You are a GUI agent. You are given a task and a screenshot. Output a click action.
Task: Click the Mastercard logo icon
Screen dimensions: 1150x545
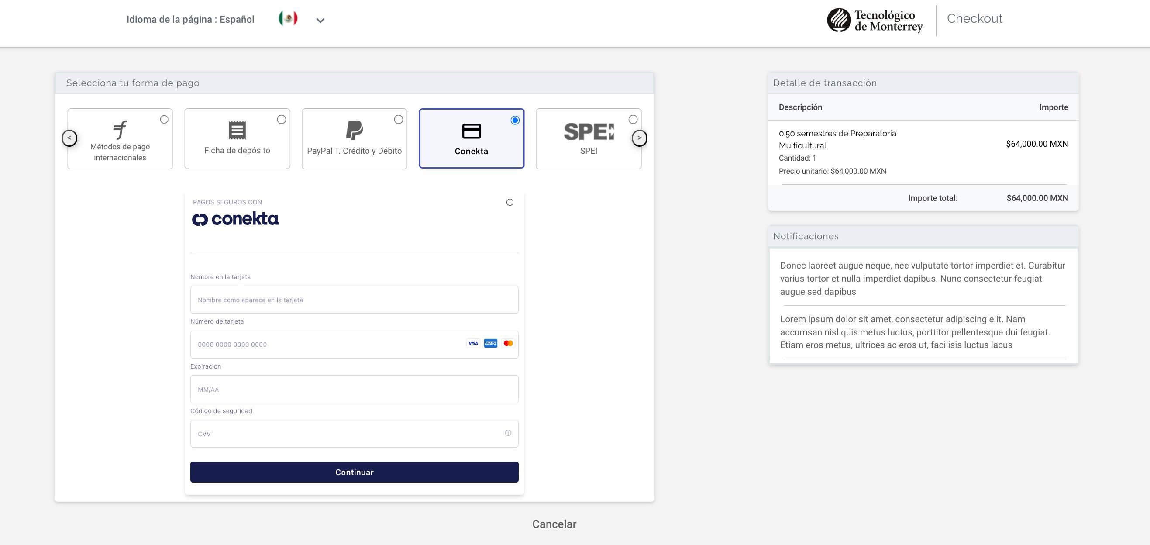508,343
